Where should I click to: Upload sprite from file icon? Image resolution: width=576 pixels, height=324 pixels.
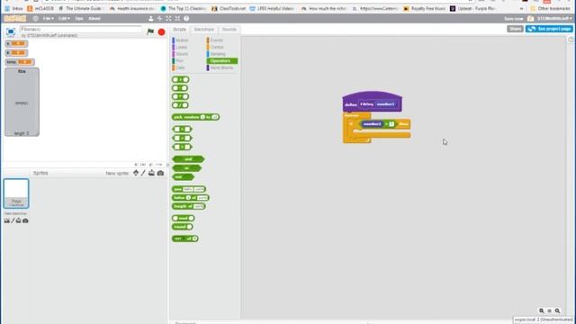pyautogui.click(x=151, y=173)
